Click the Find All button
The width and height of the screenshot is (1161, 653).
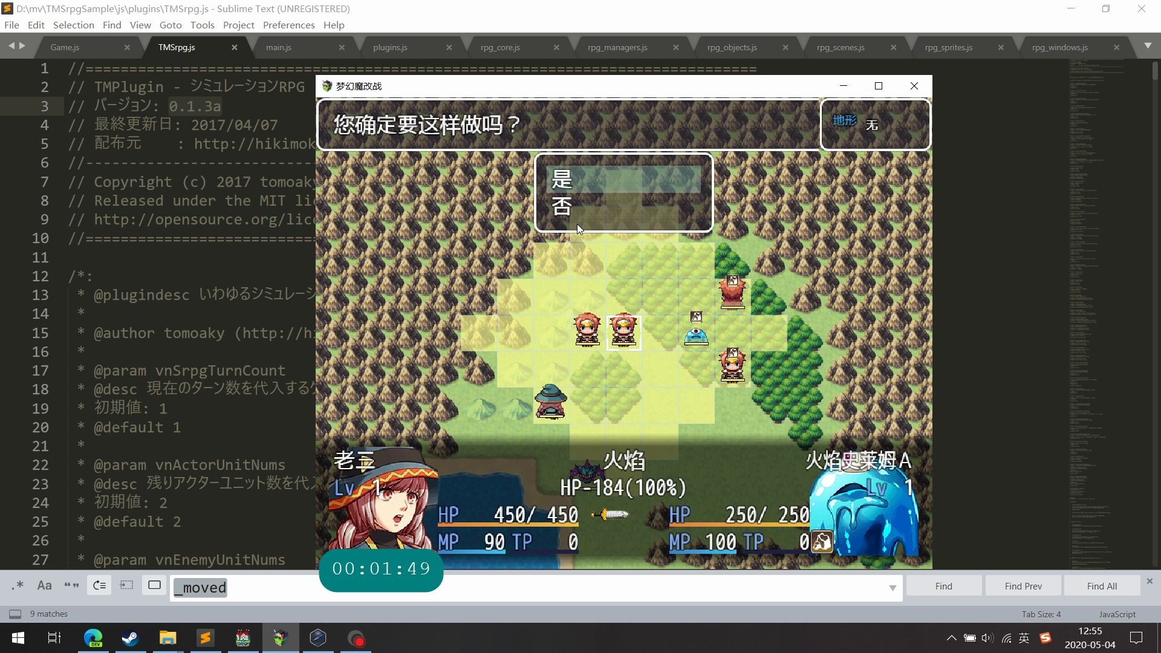coord(1101,585)
